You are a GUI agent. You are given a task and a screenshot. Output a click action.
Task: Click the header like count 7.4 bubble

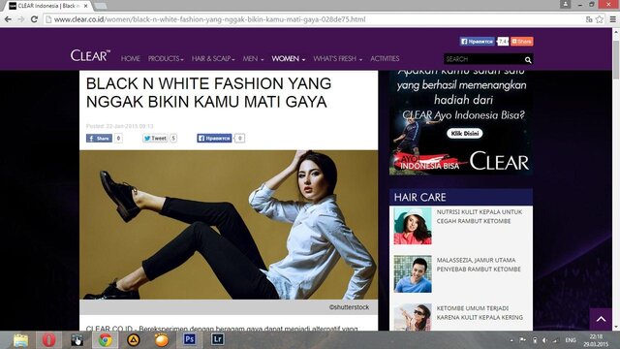pos(503,41)
